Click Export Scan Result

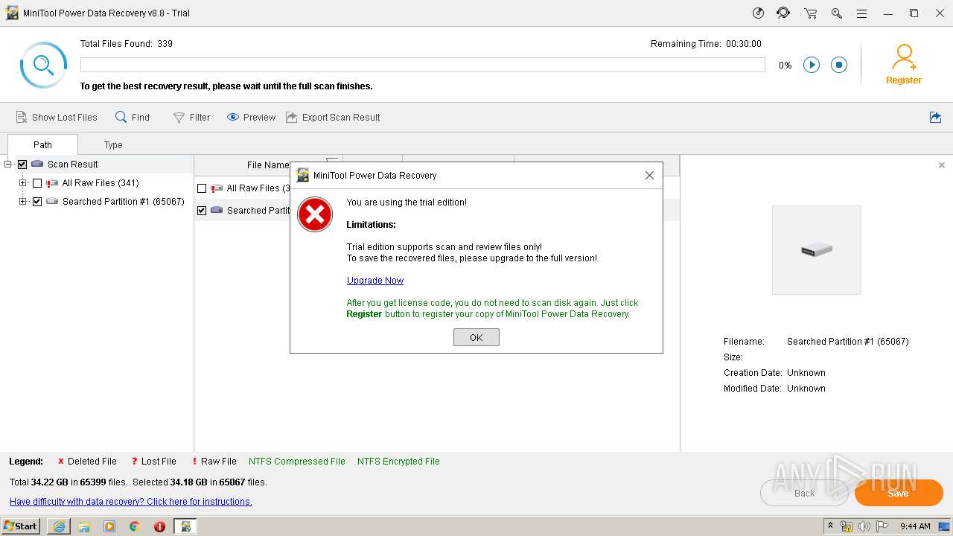point(333,117)
